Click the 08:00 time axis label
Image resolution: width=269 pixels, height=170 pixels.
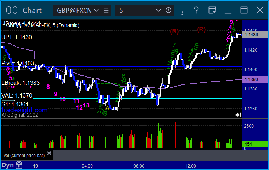tap(139, 166)
